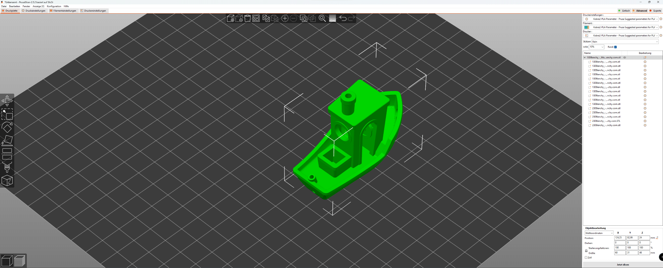The width and height of the screenshot is (663, 268).
Task: Click the trash can Delete all icon
Action: (248, 19)
